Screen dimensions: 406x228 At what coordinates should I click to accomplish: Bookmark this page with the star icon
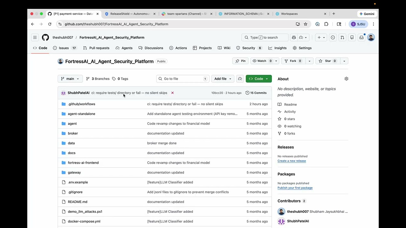(x=305, y=24)
